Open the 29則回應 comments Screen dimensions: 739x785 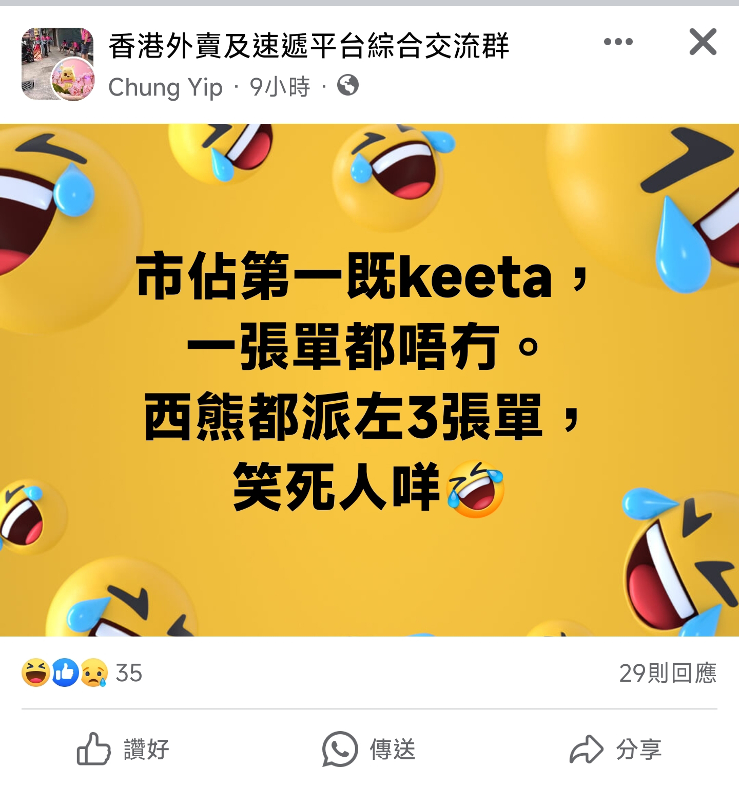coord(668,673)
